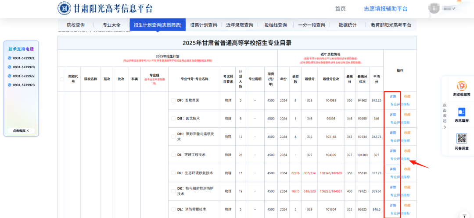Open 详情 for DF 畜牧兽医 row
This screenshot has height=218, width=474.
click(393, 96)
